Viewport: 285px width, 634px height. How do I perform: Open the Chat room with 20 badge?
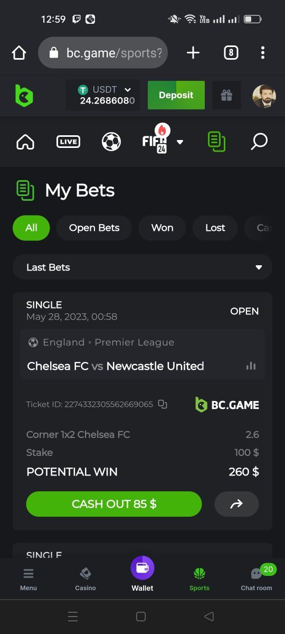[x=256, y=577]
